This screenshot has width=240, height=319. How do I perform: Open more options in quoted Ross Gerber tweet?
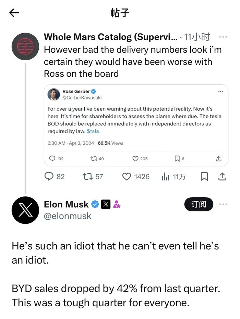click(x=220, y=91)
